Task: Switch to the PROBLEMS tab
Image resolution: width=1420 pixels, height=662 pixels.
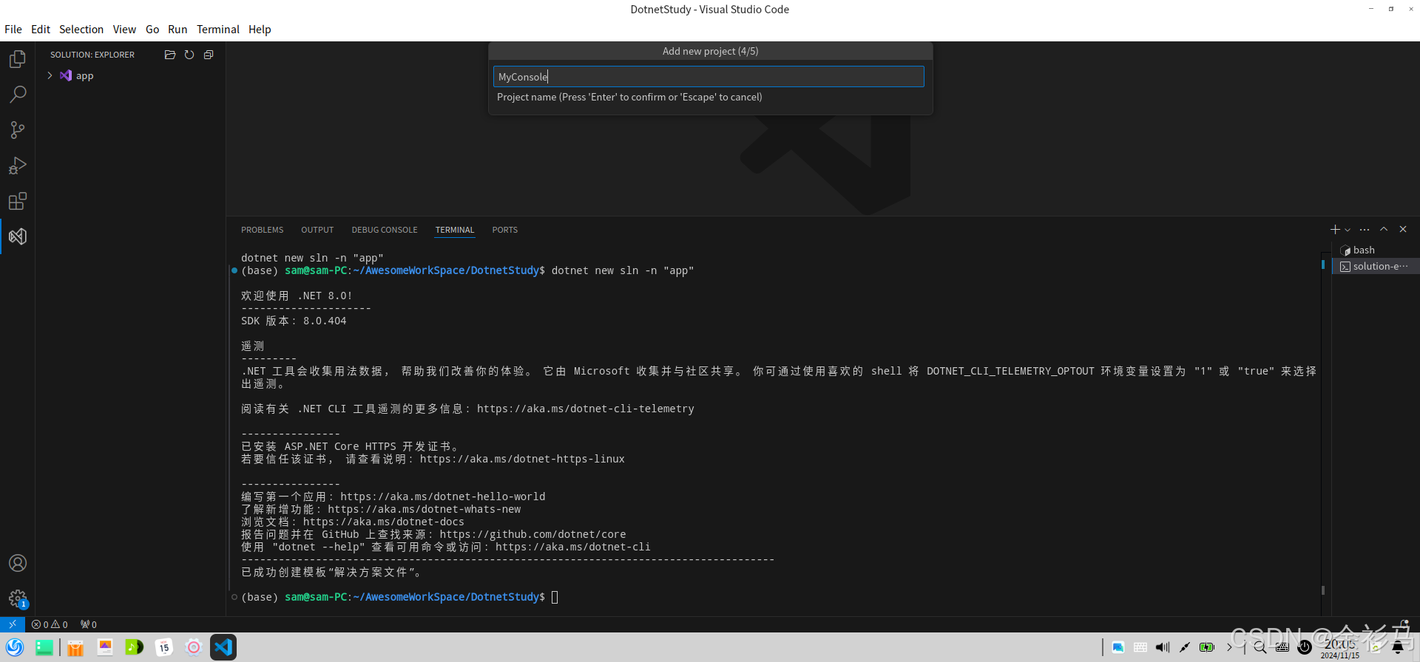Action: [x=262, y=230]
